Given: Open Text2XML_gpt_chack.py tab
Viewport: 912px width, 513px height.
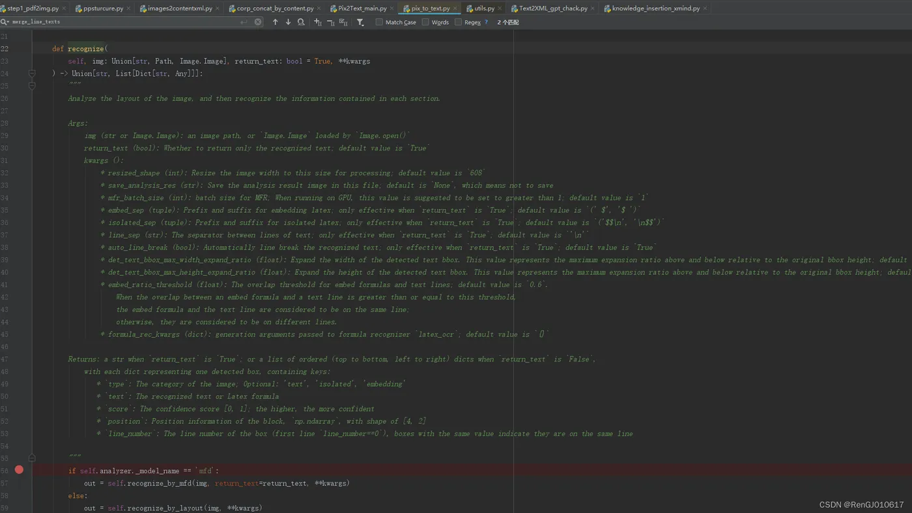Looking at the screenshot, I should click(x=553, y=8).
